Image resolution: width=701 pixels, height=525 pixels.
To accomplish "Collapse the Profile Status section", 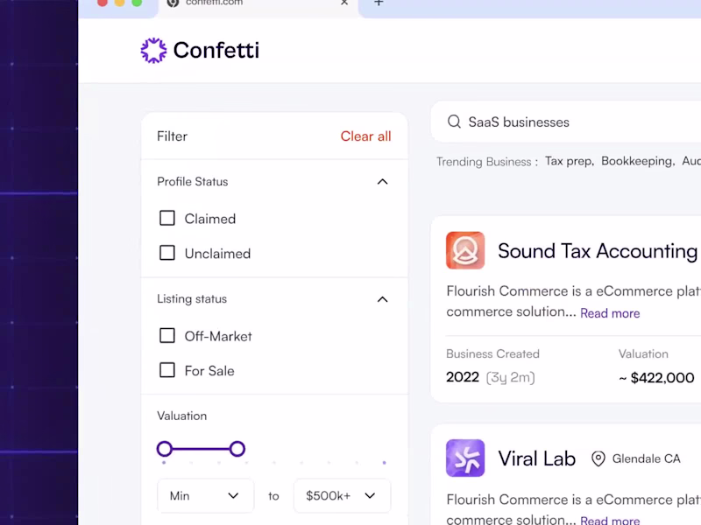I will tap(382, 181).
